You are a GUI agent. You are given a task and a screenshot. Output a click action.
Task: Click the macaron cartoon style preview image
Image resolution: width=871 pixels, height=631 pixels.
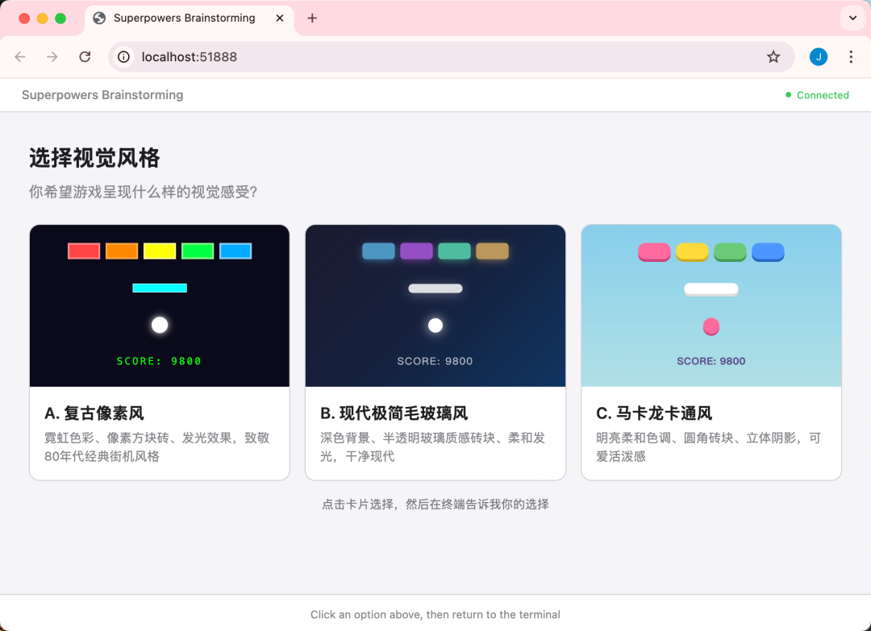pos(711,306)
